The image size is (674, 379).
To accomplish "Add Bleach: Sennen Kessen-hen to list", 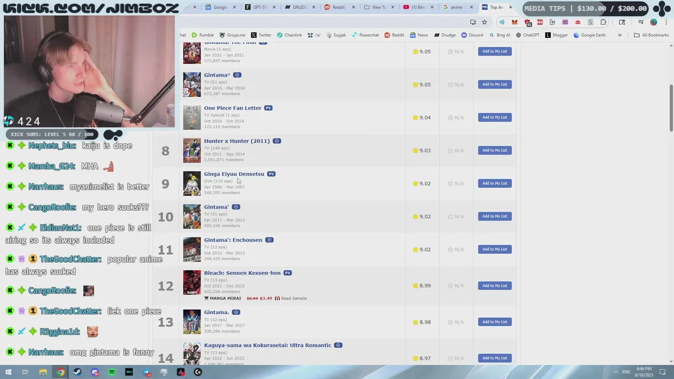I will point(495,286).
